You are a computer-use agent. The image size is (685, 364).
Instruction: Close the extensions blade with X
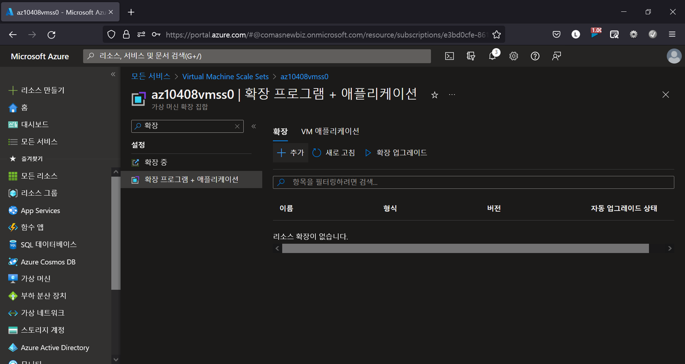tap(665, 95)
